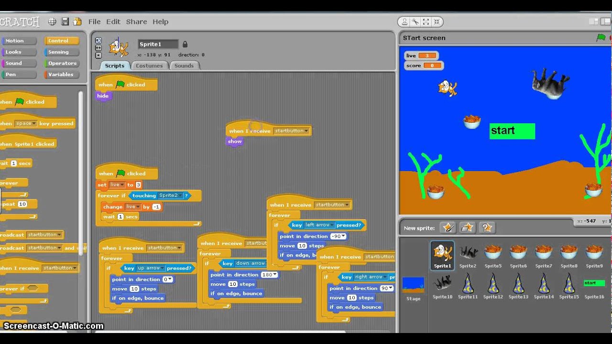Show the Operators blocks category
Image resolution: width=612 pixels, height=344 pixels.
(x=62, y=63)
